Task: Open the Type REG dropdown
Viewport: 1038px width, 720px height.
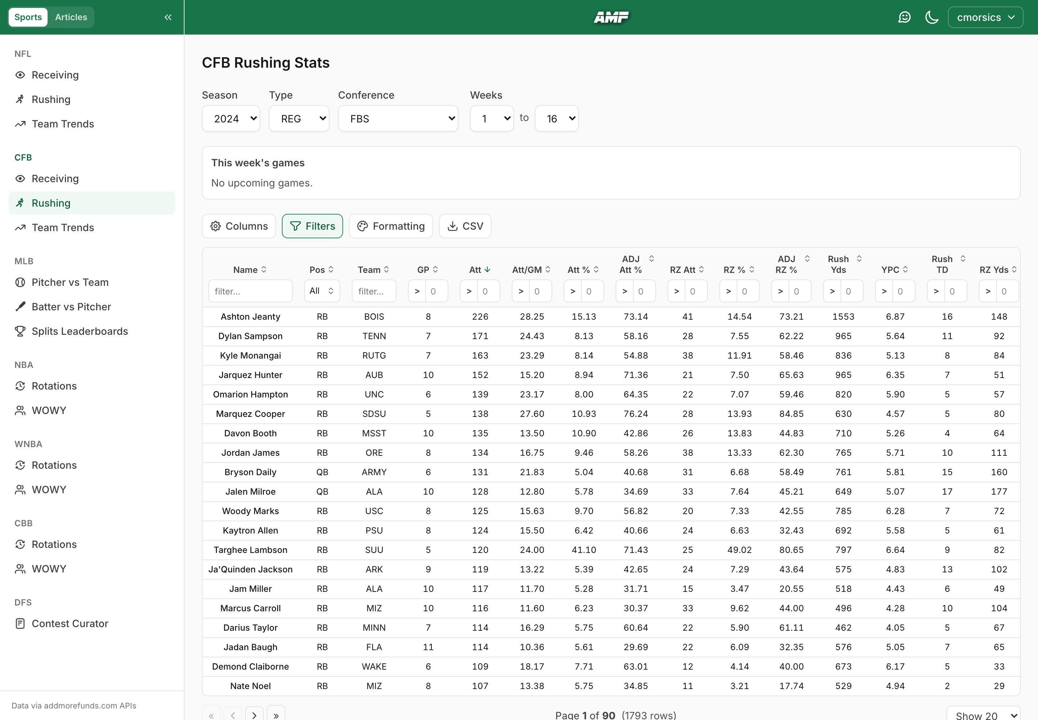Action: click(299, 119)
